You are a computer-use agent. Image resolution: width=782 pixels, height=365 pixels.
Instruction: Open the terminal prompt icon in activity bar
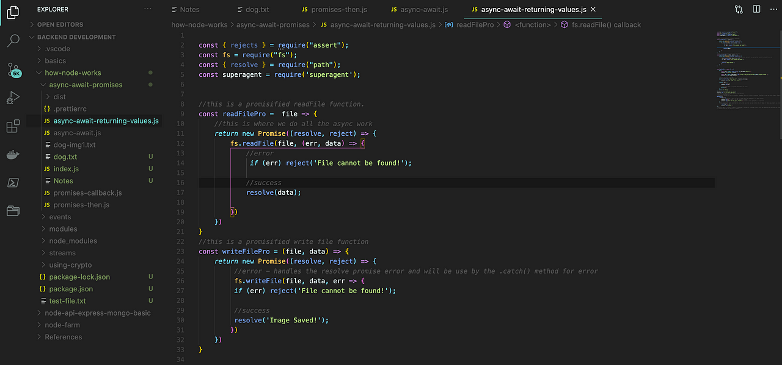(x=13, y=182)
